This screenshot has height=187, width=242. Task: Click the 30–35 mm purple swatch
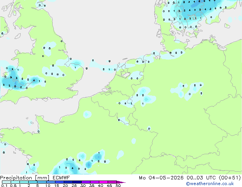[86, 182]
